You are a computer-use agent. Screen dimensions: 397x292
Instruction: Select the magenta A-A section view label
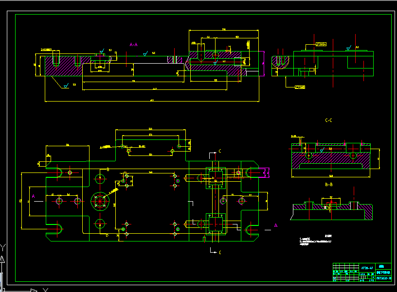[133, 45]
